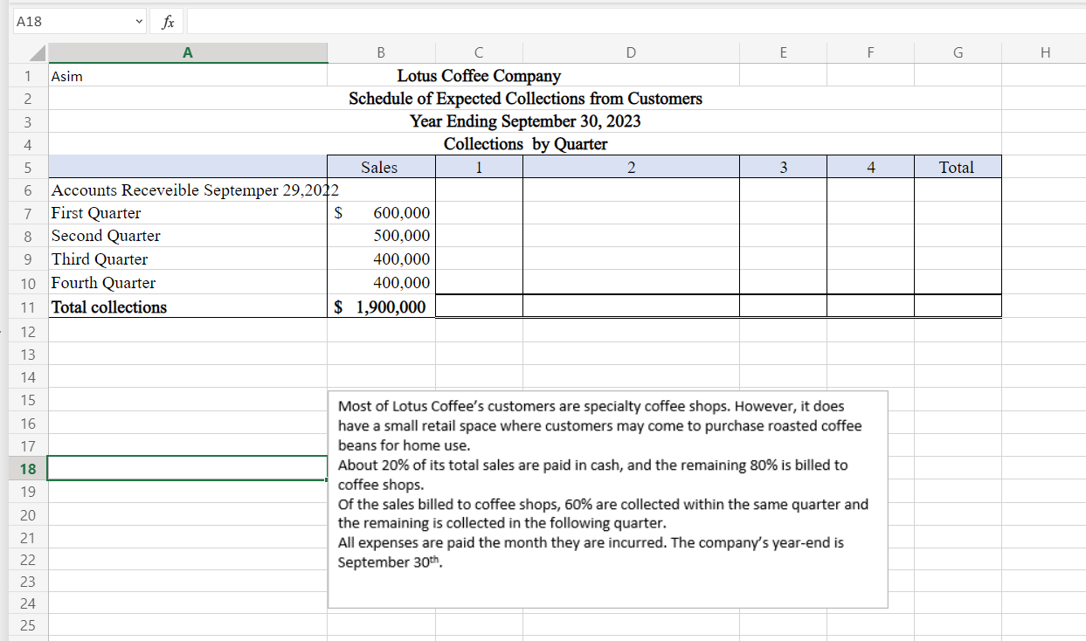This screenshot has height=641, width=1086.
Task: Select column D header
Action: point(630,53)
